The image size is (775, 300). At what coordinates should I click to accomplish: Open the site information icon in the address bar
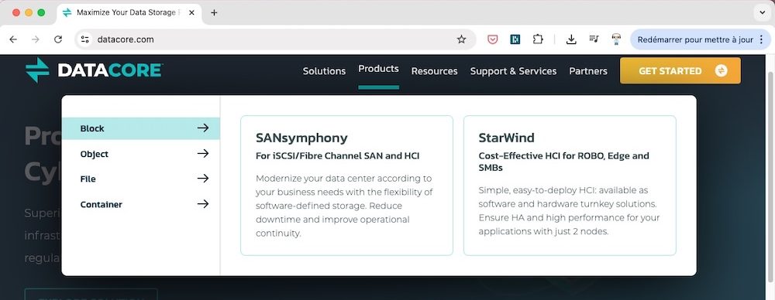[x=85, y=39]
